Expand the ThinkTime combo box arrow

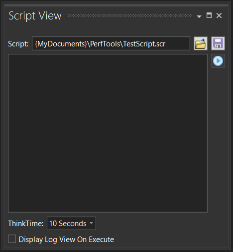tap(91, 223)
